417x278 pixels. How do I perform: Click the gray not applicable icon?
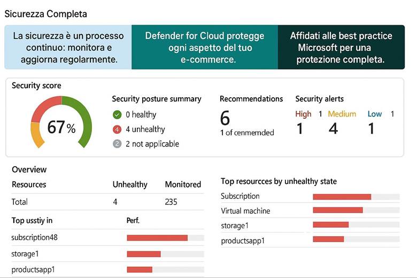[117, 144]
